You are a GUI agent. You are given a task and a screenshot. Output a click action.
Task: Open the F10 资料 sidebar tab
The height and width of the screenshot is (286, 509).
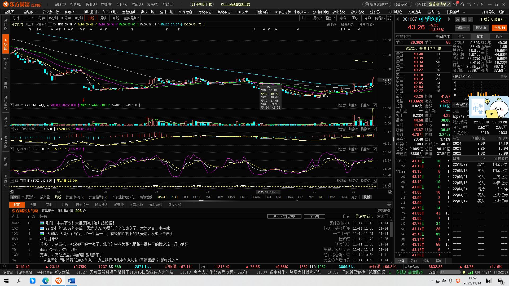tap(6, 64)
